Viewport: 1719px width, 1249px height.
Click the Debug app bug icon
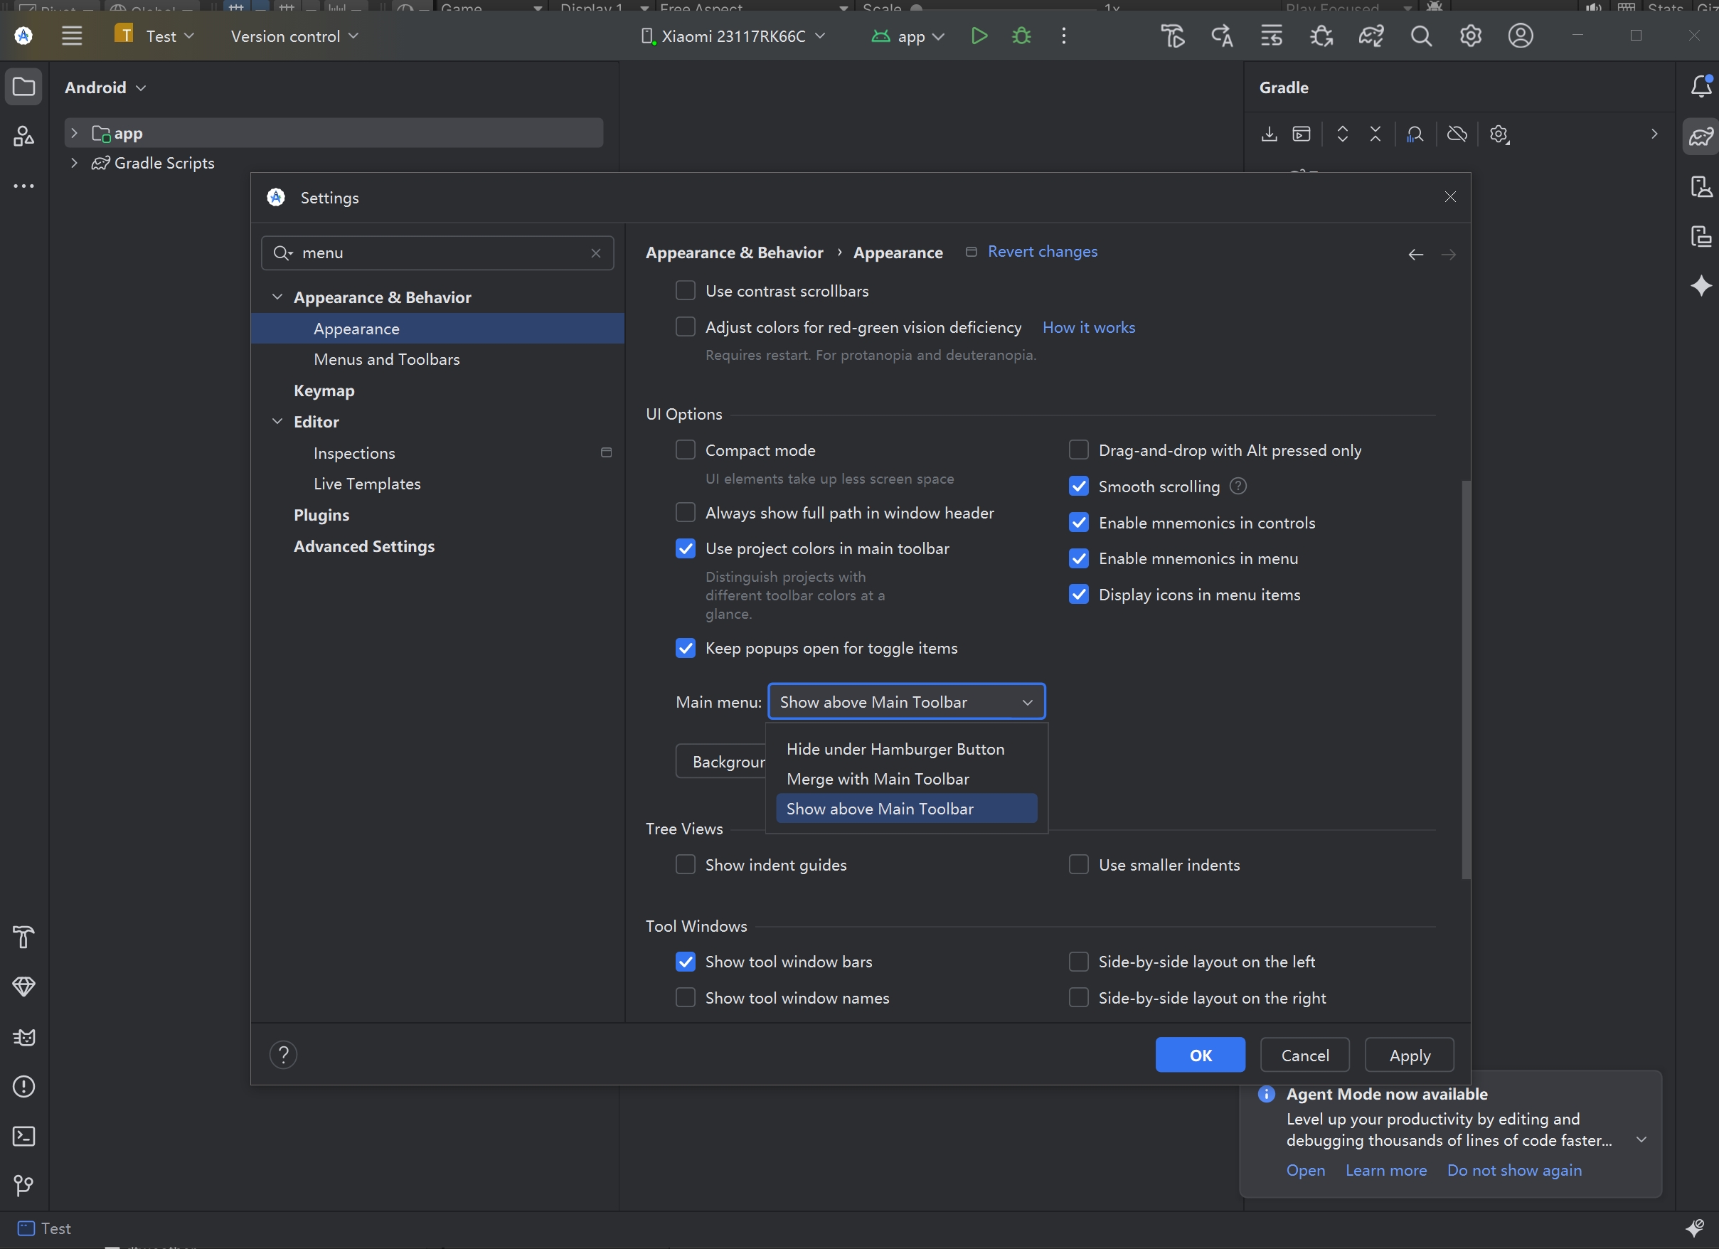(x=1021, y=36)
